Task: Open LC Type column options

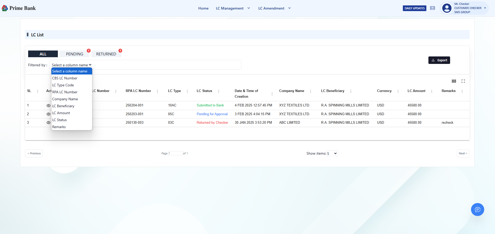Action: (x=187, y=91)
